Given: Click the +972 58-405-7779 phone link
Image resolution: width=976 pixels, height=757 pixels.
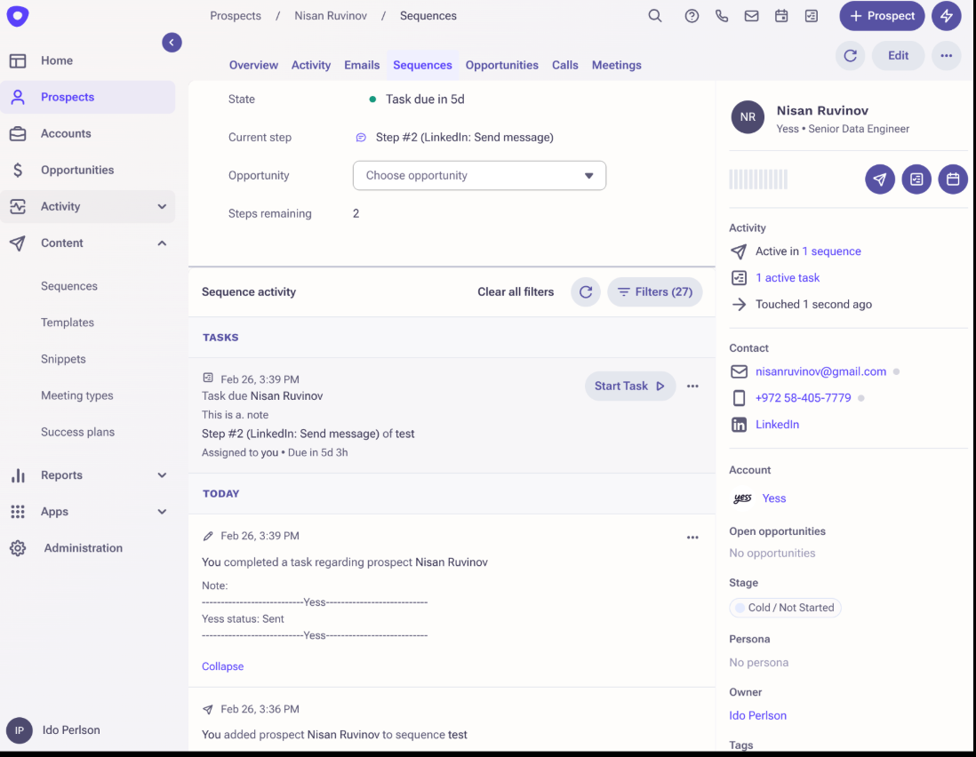Looking at the screenshot, I should [803, 398].
